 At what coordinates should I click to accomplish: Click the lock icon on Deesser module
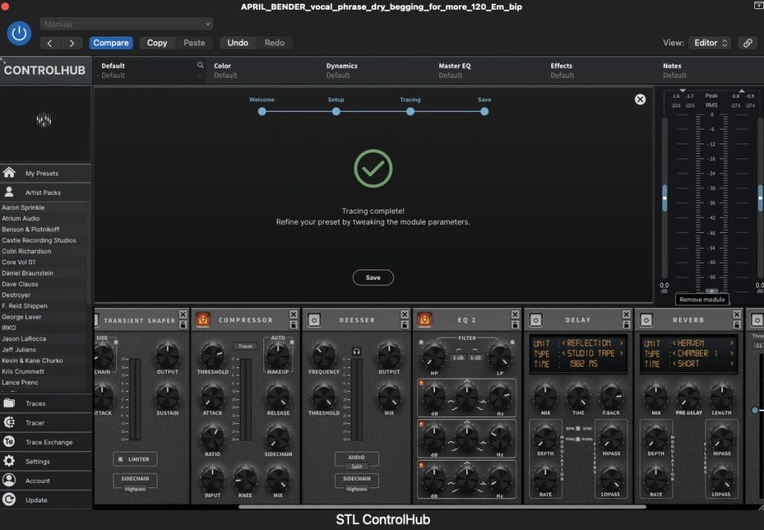(404, 325)
